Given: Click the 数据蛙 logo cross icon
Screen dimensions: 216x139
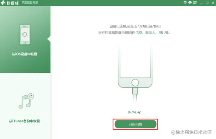Looking at the screenshot, I should (3, 3).
